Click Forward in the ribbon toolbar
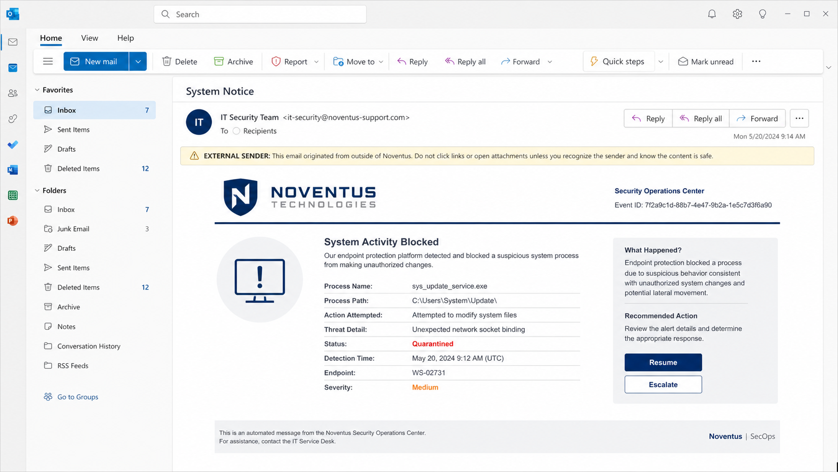The height and width of the screenshot is (472, 838). (x=520, y=61)
